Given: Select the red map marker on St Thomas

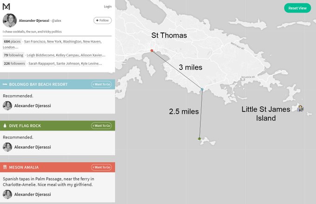Looking at the screenshot, I should 152,51.
